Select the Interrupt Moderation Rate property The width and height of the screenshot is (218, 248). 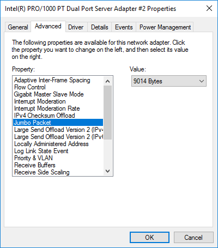tap(58, 108)
